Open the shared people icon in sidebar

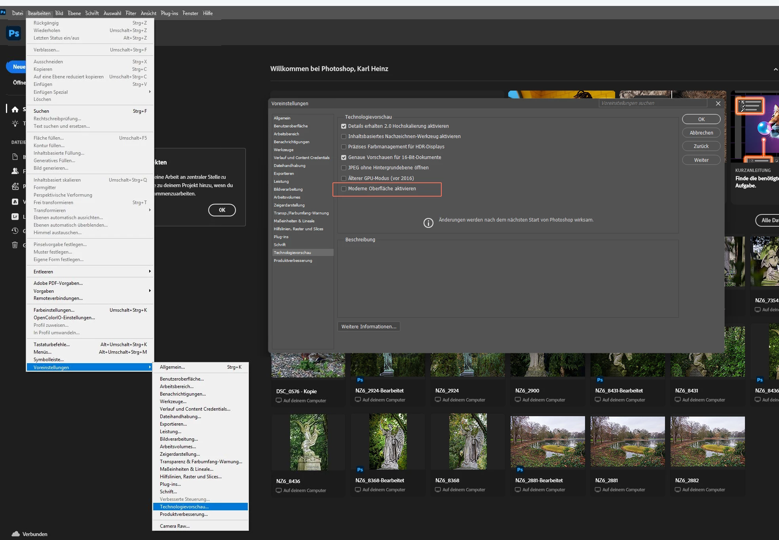point(15,171)
